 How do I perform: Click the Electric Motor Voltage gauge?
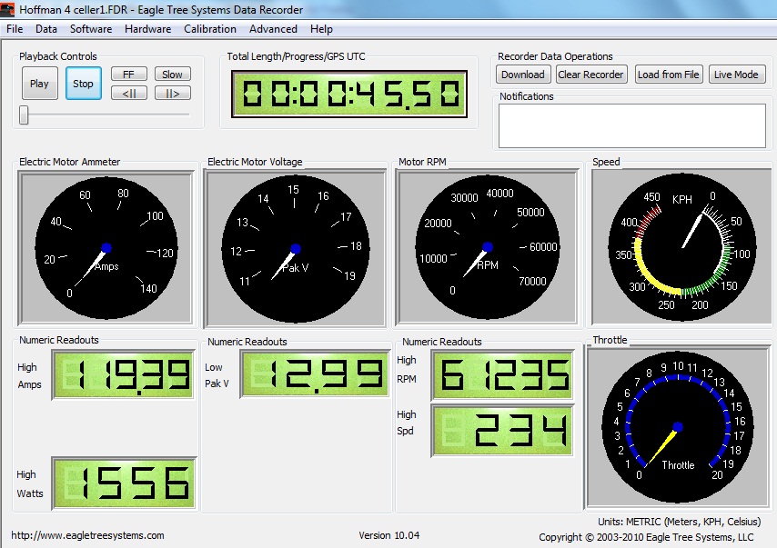coord(296,247)
